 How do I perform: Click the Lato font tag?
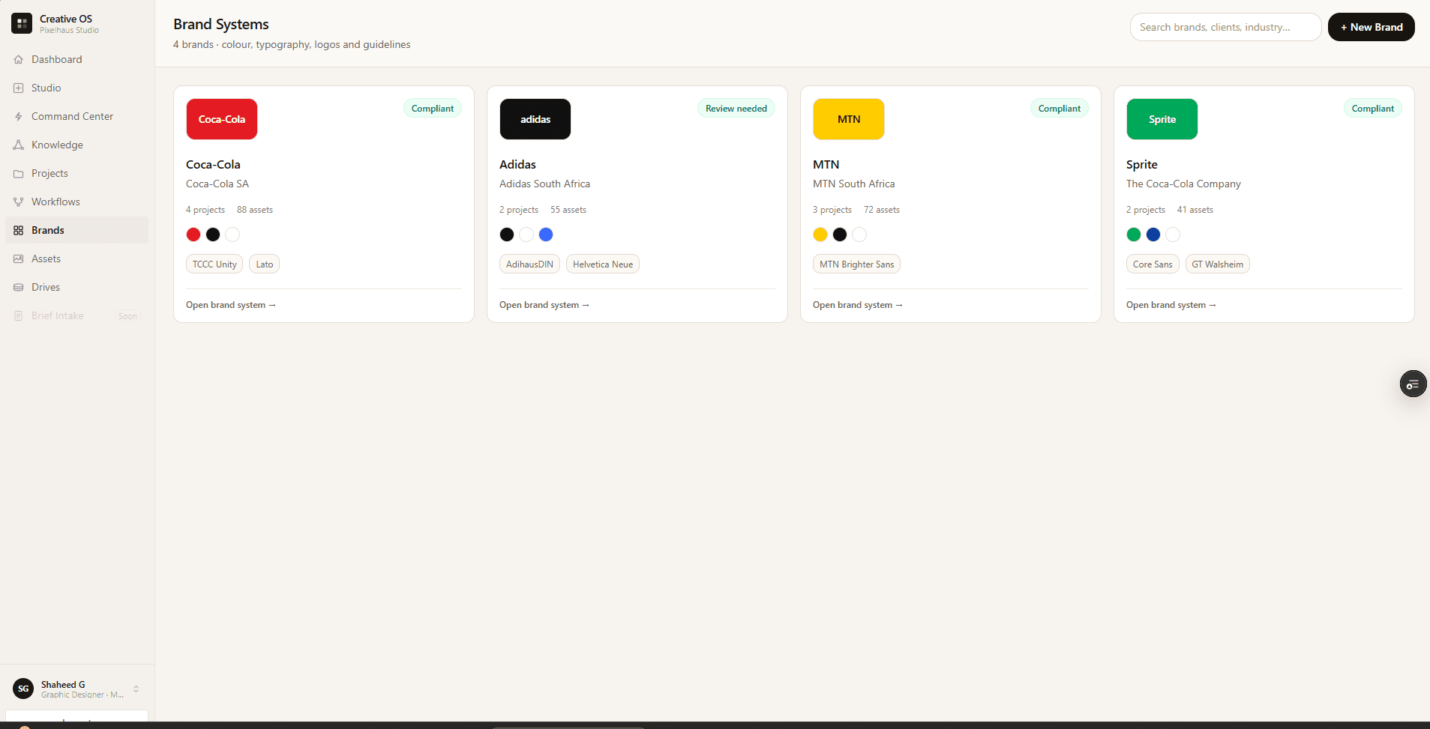click(x=265, y=264)
